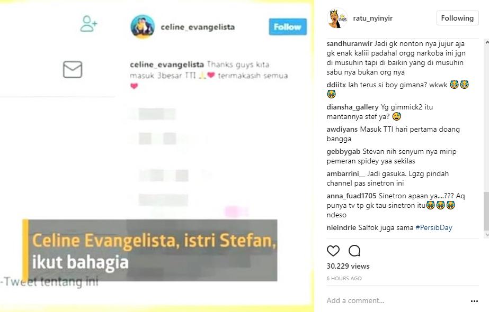Click the comments scrollbar up arrow

click(x=486, y=43)
